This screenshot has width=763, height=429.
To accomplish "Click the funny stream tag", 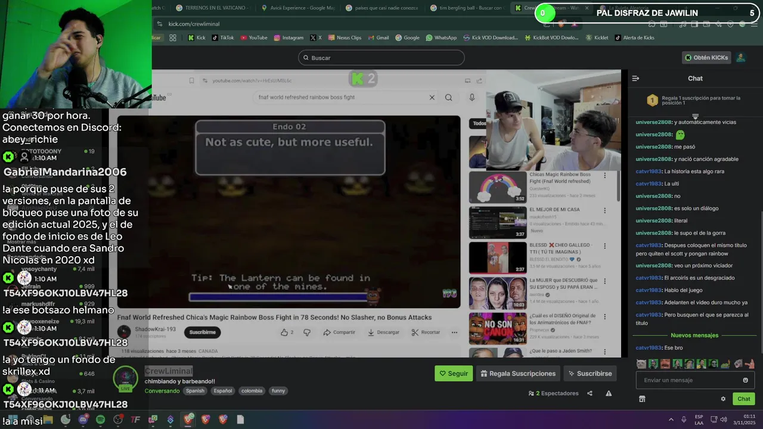I will (x=278, y=391).
